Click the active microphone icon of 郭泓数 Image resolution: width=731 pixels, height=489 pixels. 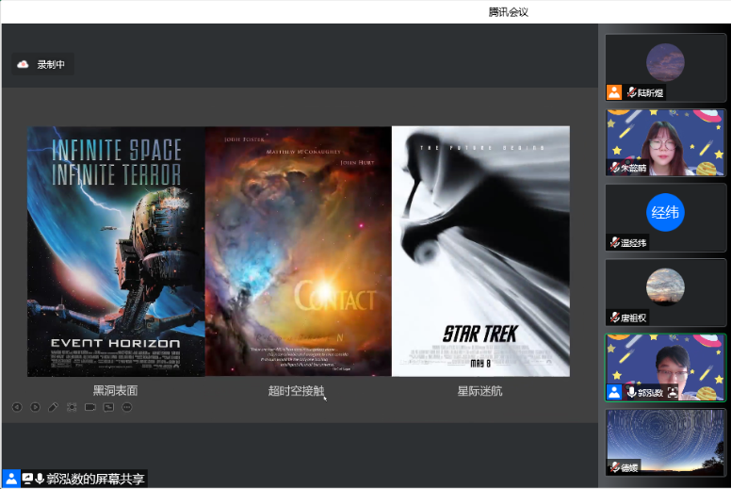(x=631, y=392)
